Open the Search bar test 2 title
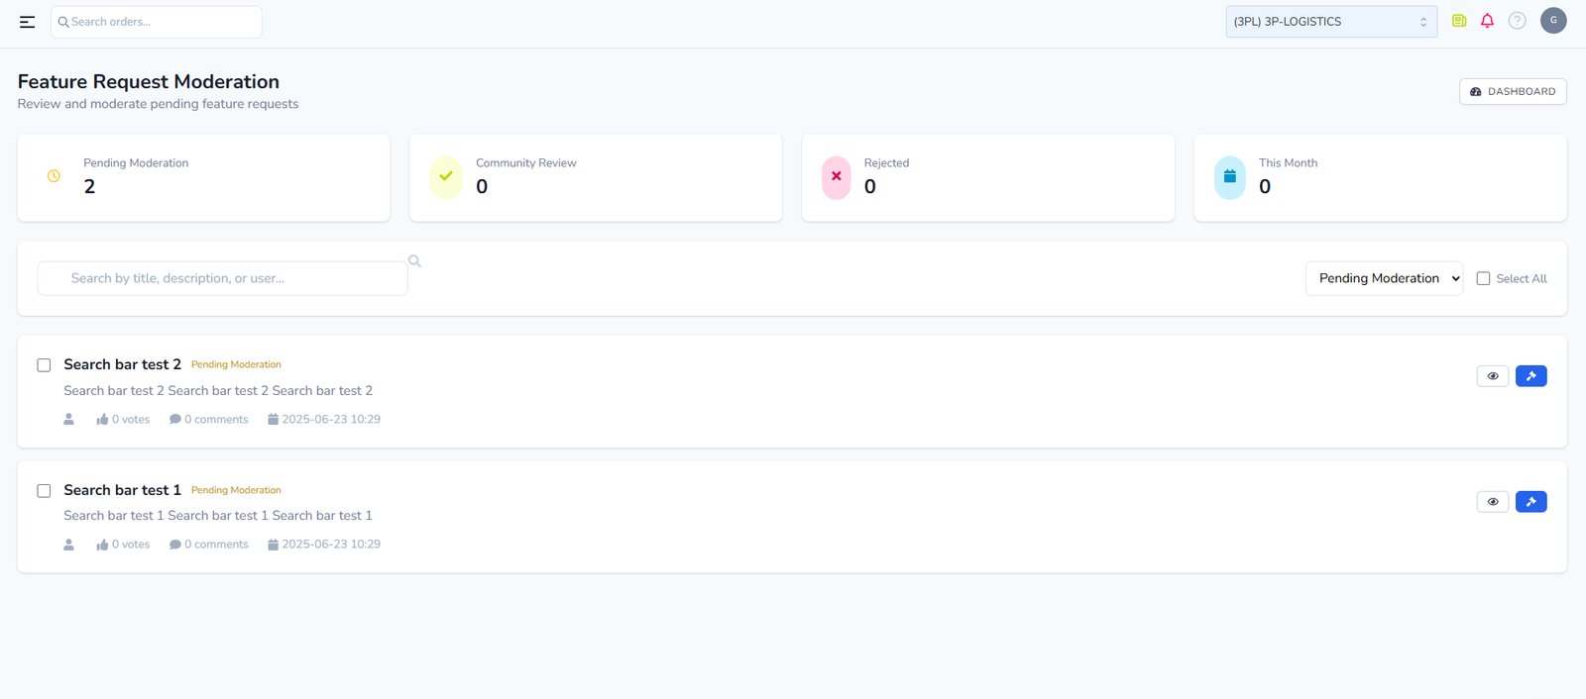 [x=122, y=364]
